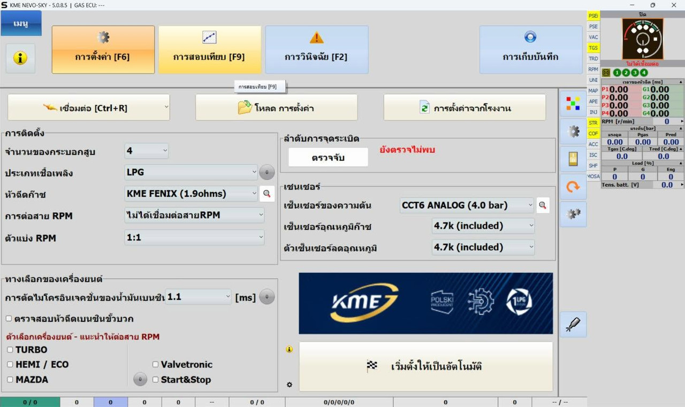Click magnifier icon beside CCT6 ANALOG sensor

(x=543, y=205)
